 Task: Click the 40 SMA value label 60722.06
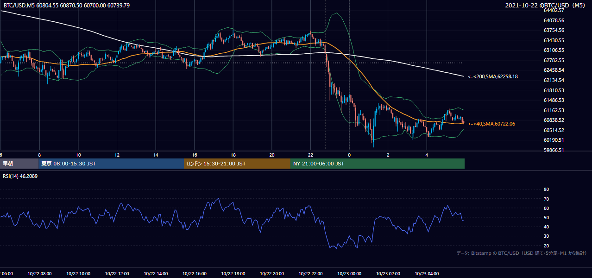[491, 124]
